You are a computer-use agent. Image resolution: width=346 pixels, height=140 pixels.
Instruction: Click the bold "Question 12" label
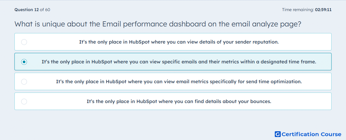coord(26,10)
